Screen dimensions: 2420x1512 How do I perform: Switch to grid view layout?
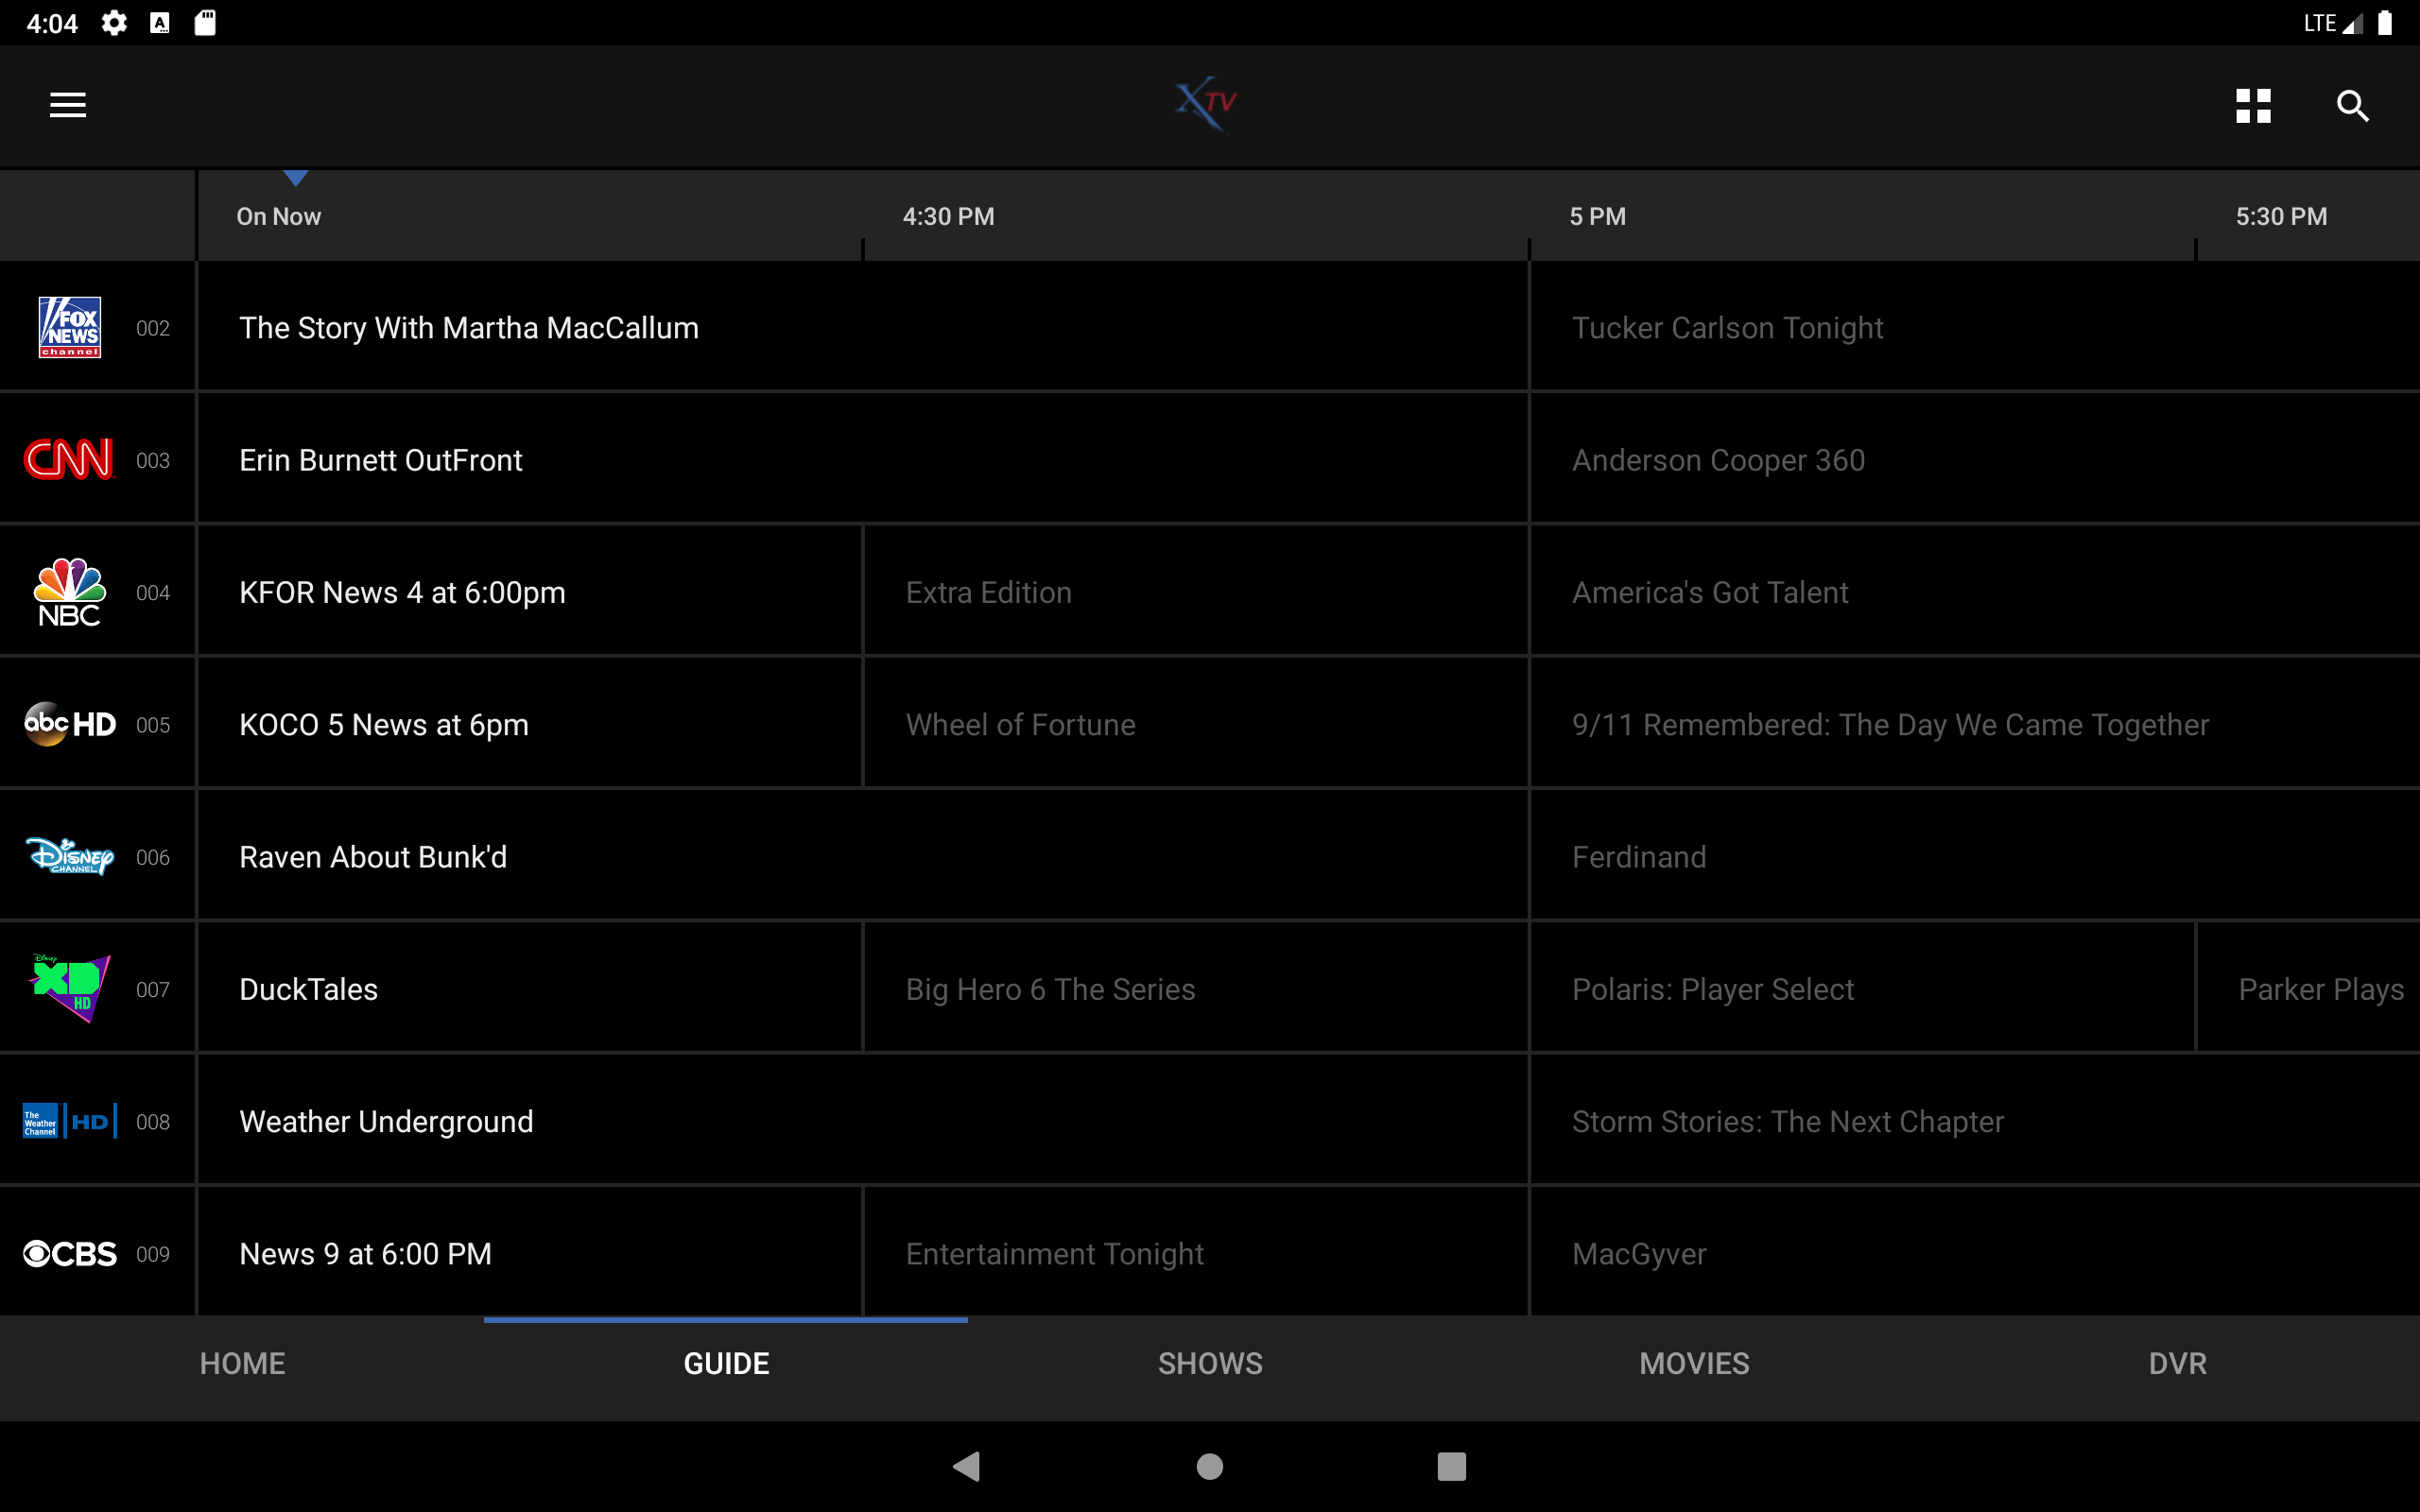[x=2253, y=105]
